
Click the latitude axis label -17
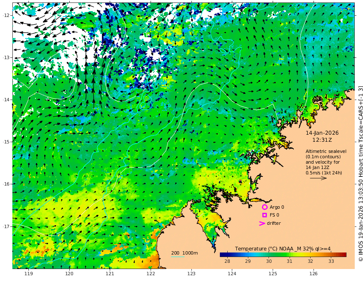(x=6, y=226)
